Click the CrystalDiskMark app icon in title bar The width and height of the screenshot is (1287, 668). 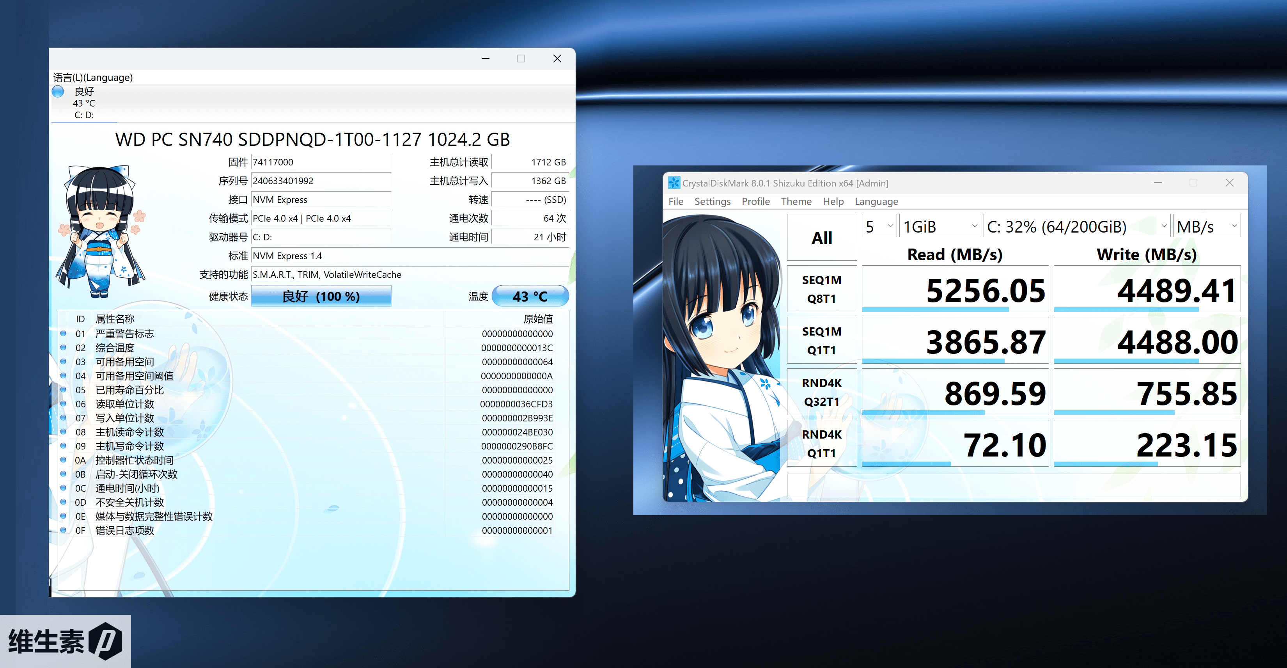(674, 183)
